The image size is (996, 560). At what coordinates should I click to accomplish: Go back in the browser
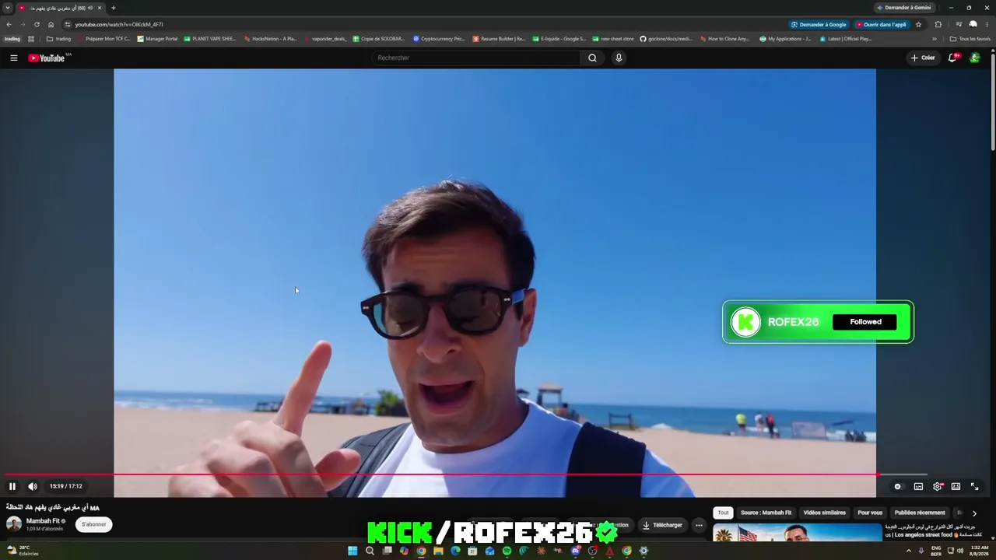(9, 24)
